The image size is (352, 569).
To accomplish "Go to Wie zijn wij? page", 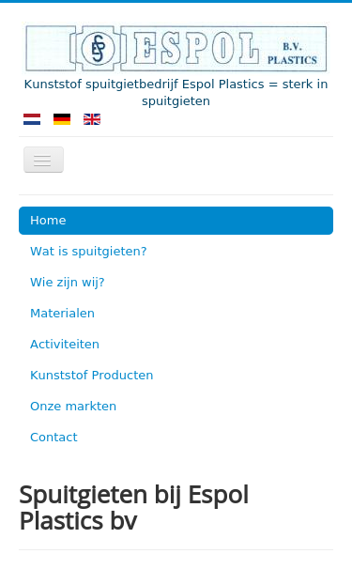I will (x=68, y=283).
